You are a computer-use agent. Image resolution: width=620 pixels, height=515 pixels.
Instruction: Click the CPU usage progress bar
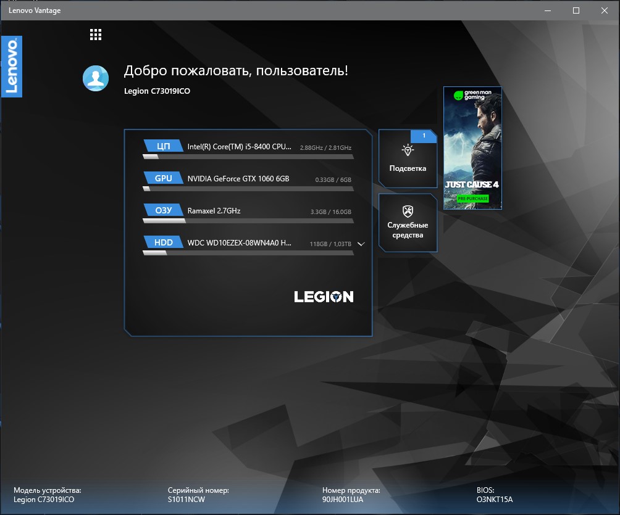(x=248, y=157)
